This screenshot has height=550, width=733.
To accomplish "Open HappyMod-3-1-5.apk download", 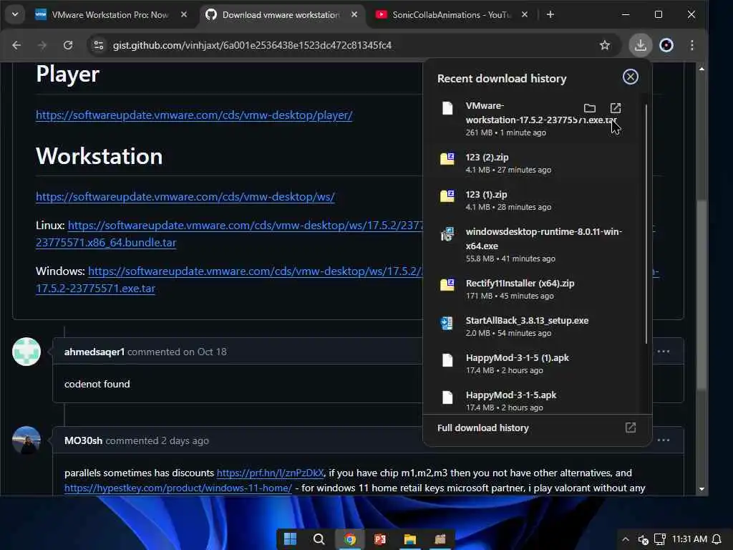I will click(535, 401).
